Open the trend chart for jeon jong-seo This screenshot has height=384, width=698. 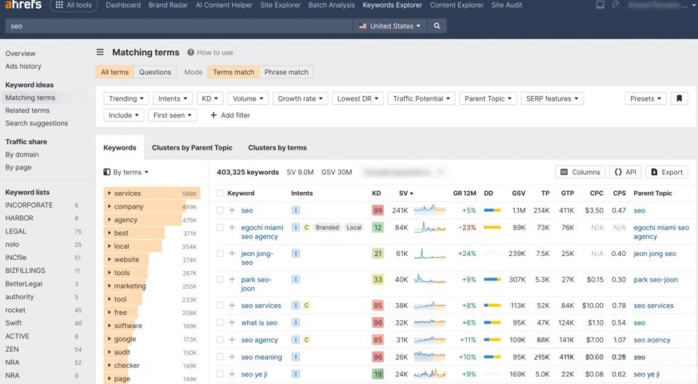429,253
